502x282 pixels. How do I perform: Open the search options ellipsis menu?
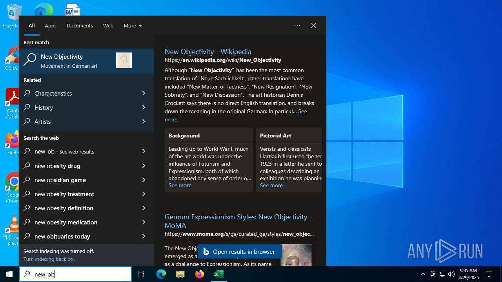click(297, 25)
